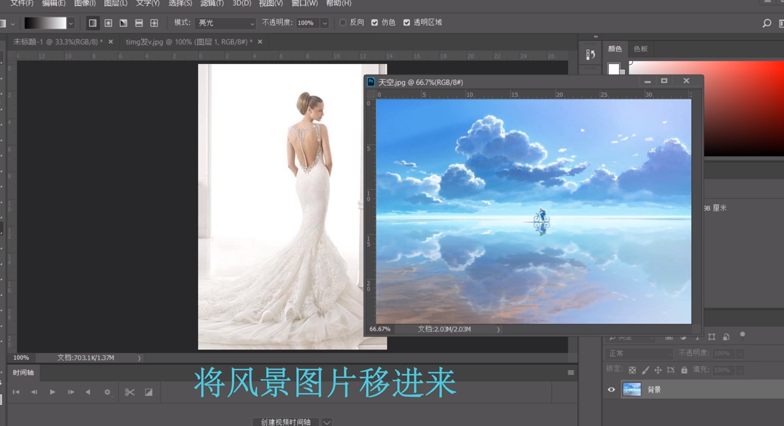
Task: Click lock transparent pixels icon
Action: pyautogui.click(x=632, y=370)
